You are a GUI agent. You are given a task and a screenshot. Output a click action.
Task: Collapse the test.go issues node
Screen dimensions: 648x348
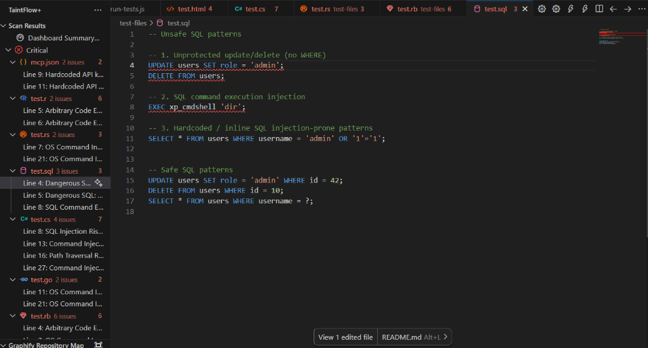click(x=13, y=280)
